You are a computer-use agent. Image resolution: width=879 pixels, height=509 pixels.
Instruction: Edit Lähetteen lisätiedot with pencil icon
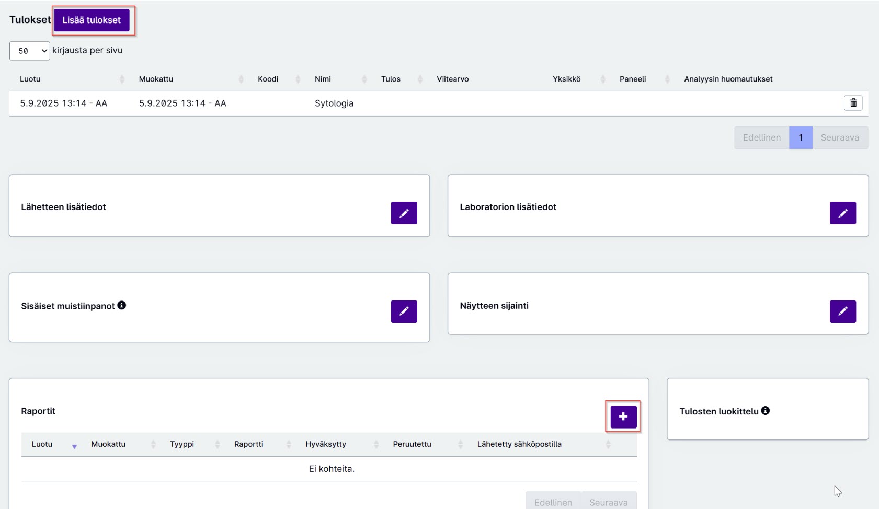404,213
